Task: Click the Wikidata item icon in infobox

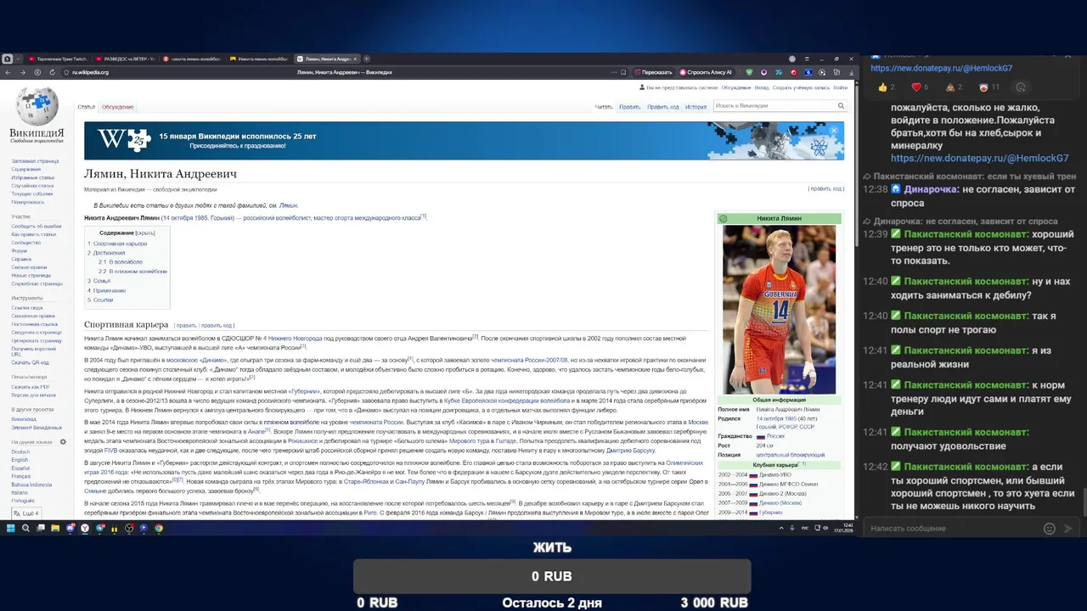Action: (724, 218)
